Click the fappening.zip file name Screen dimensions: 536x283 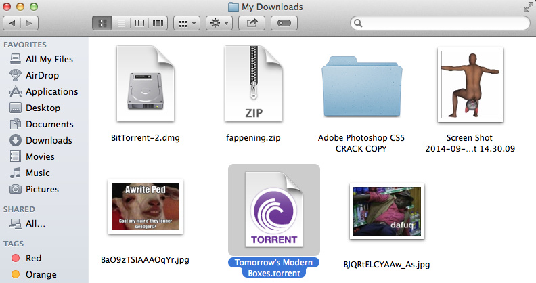253,138
